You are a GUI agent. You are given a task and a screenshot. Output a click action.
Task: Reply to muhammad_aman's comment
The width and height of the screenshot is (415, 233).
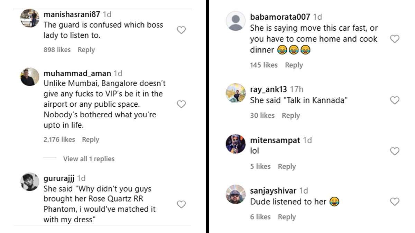coord(91,139)
